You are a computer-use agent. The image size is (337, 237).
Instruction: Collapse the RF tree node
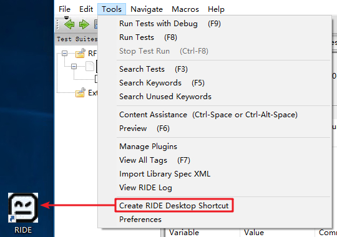point(64,53)
